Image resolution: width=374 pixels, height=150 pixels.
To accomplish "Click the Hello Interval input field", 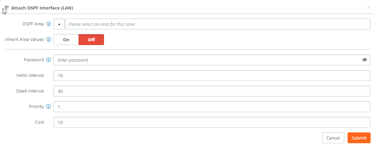I will 211,76.
